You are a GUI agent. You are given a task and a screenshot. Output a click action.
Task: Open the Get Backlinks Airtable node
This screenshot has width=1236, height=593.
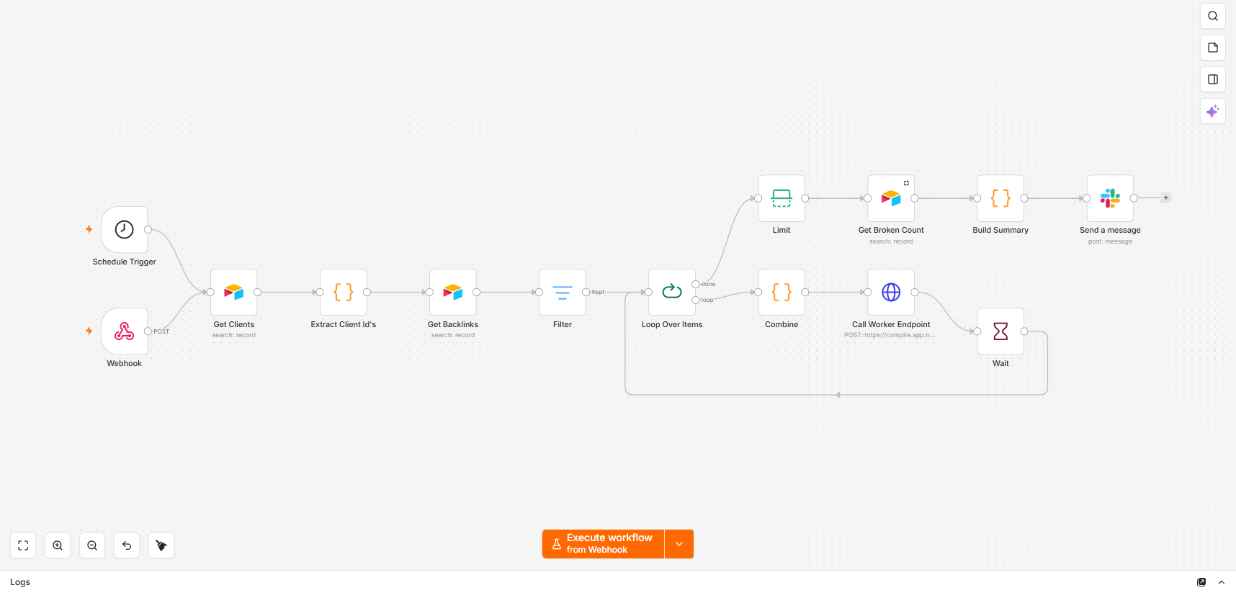tap(453, 292)
